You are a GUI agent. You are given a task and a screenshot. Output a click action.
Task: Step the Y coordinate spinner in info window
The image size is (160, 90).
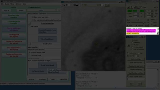[x=152, y=14]
